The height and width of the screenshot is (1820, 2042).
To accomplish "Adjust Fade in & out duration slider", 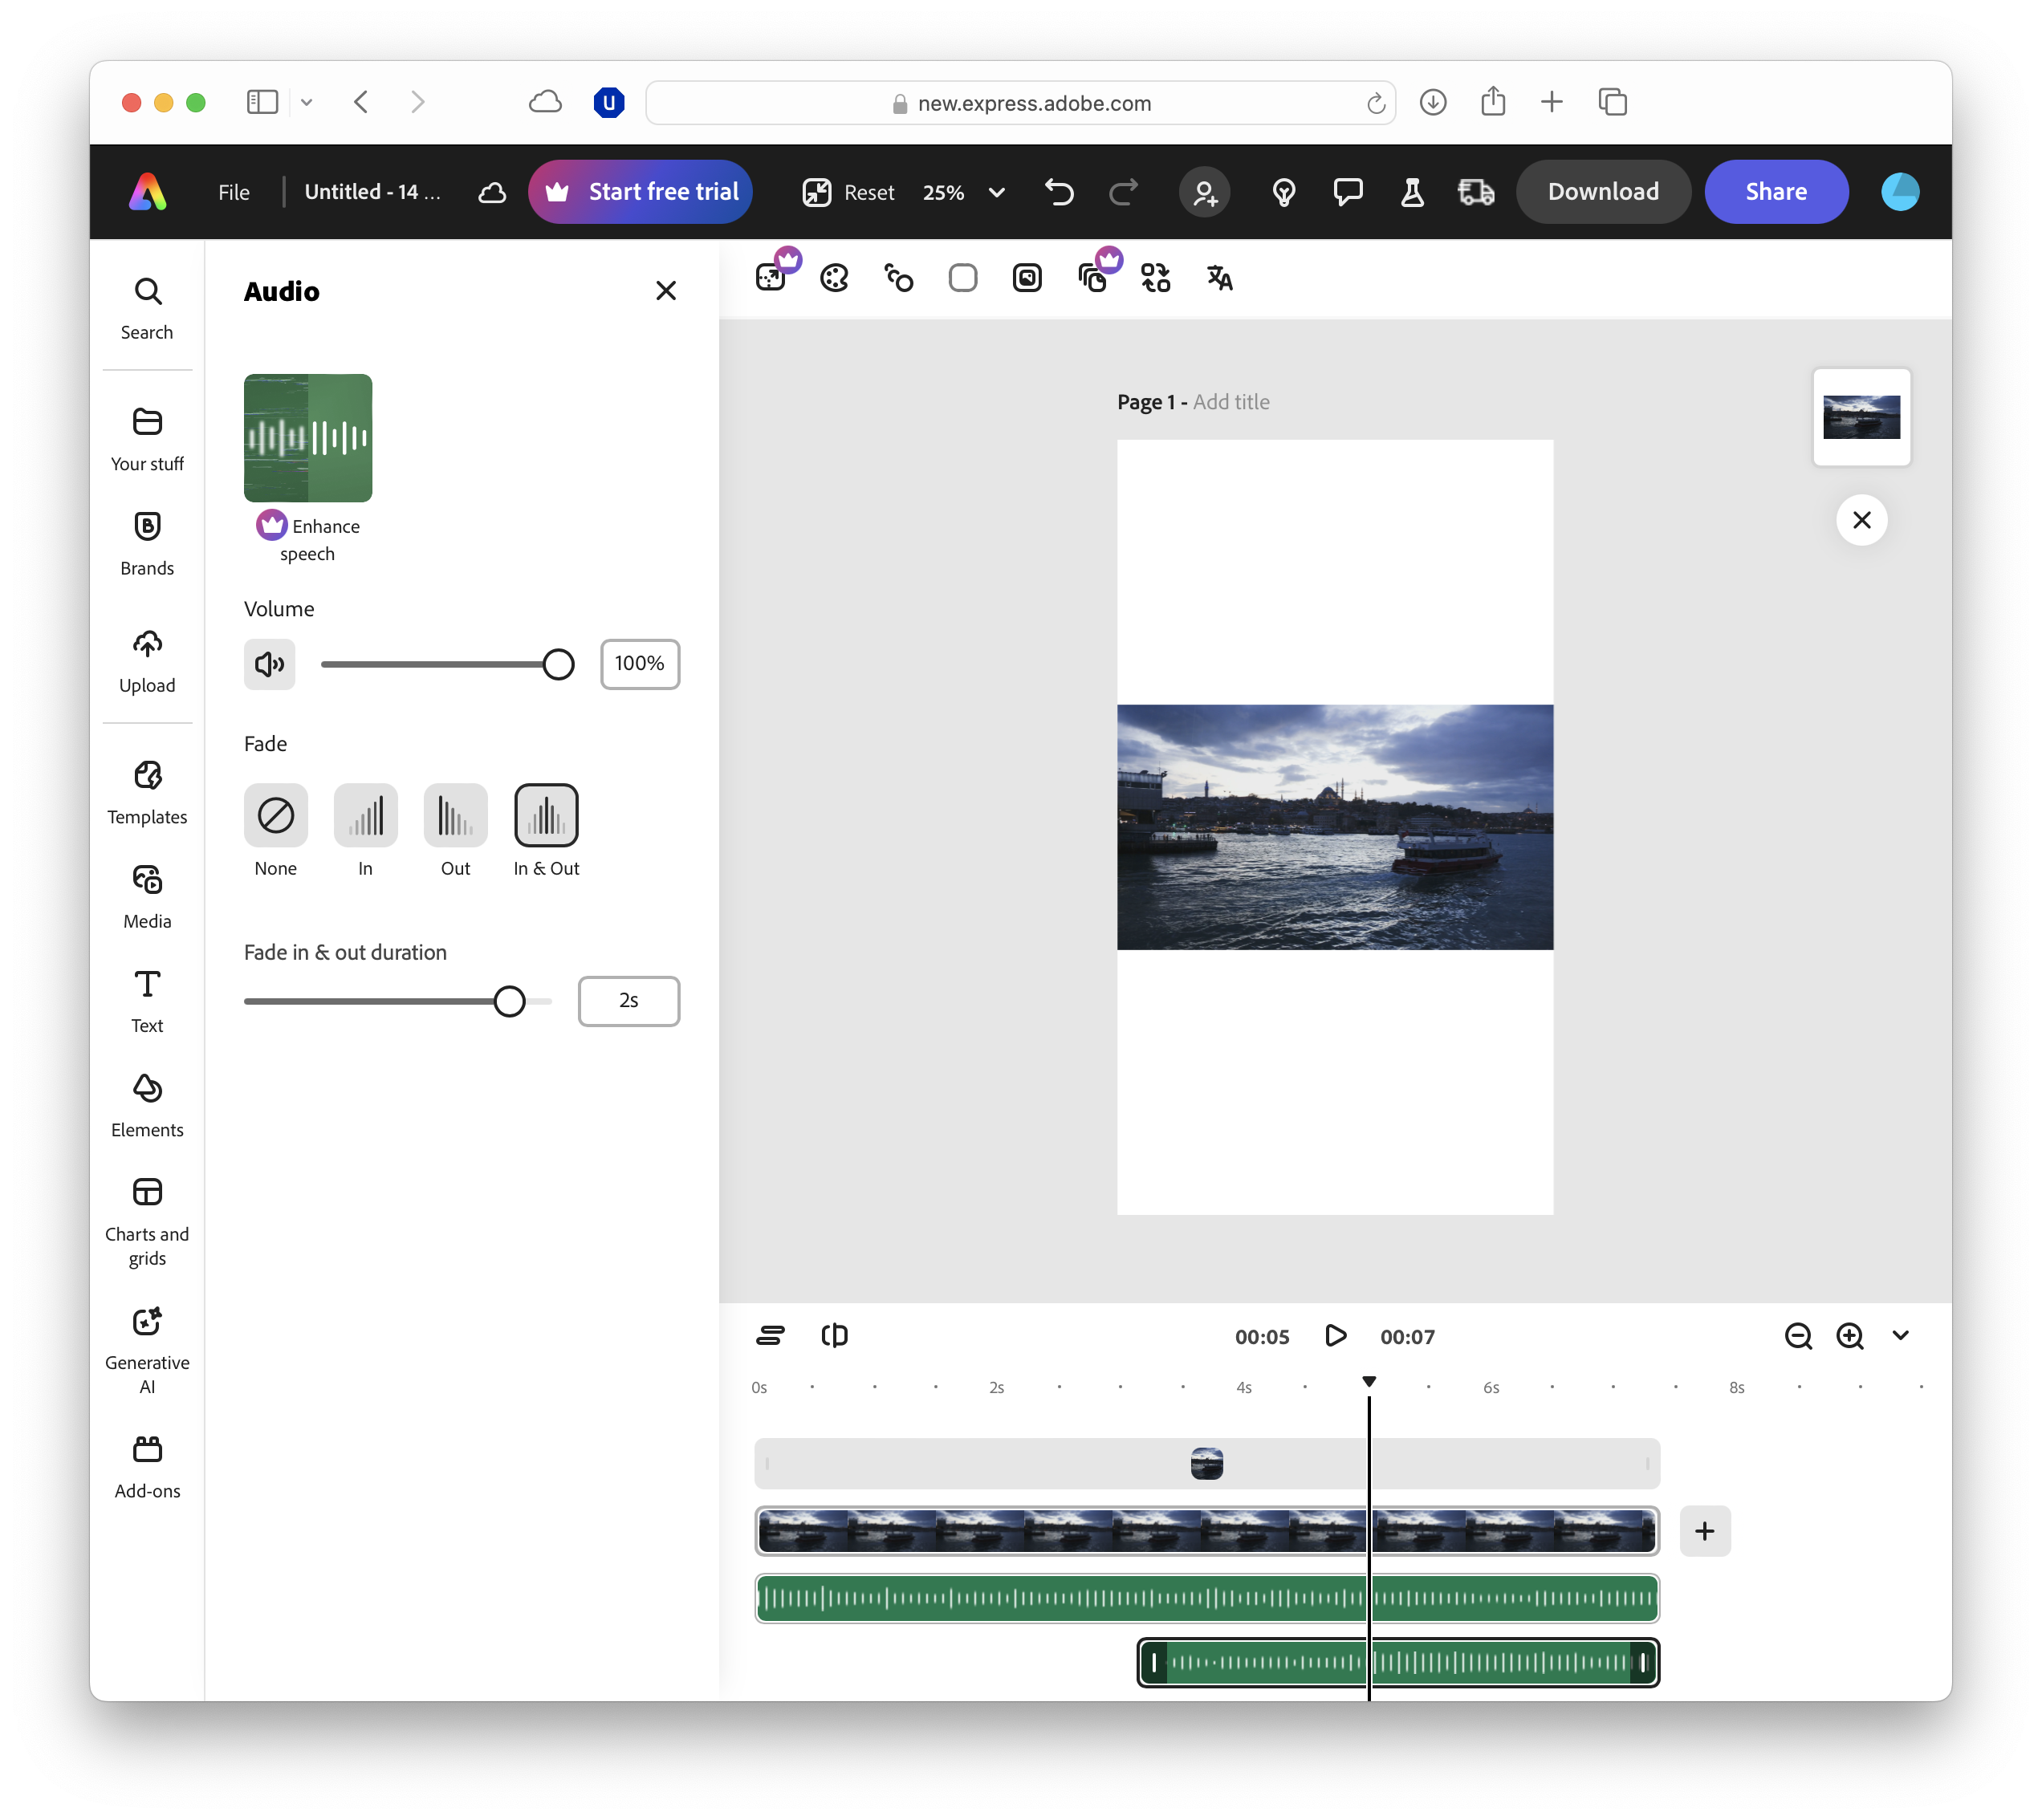I will (x=509, y=1001).
